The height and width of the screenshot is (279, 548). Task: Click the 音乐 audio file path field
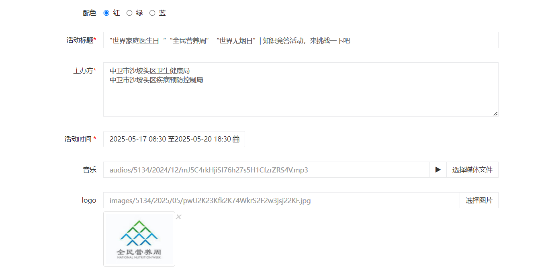click(266, 170)
